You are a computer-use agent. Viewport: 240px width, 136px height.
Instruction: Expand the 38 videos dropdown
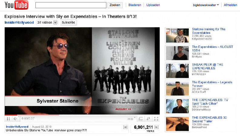(55, 22)
